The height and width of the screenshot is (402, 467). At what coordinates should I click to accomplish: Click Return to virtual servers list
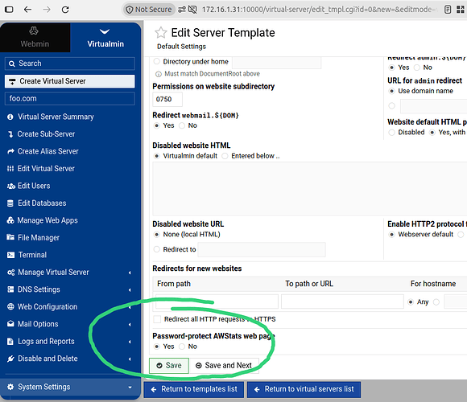click(x=304, y=389)
